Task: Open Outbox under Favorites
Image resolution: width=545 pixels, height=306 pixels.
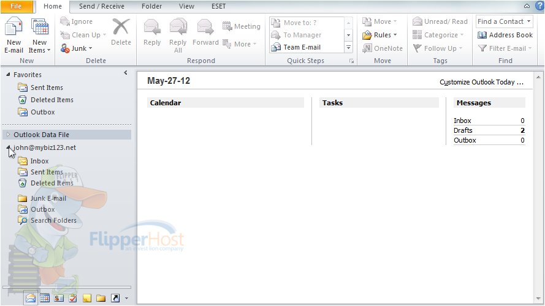Action: 36,112
